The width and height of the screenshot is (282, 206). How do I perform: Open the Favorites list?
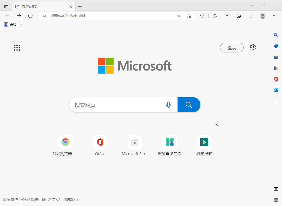pyautogui.click(x=215, y=16)
